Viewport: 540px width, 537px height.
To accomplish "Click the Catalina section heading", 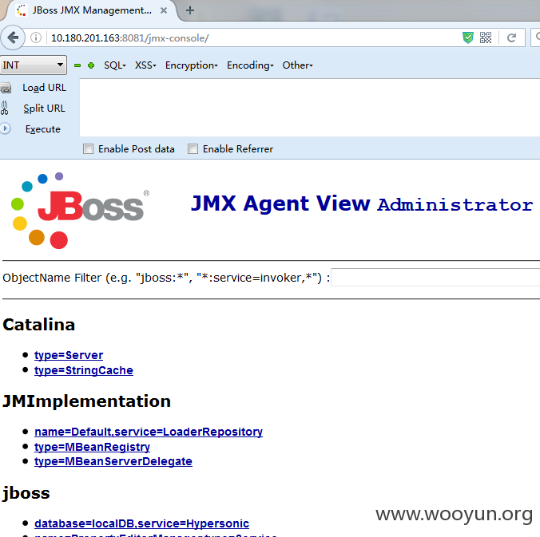I will click(x=38, y=325).
